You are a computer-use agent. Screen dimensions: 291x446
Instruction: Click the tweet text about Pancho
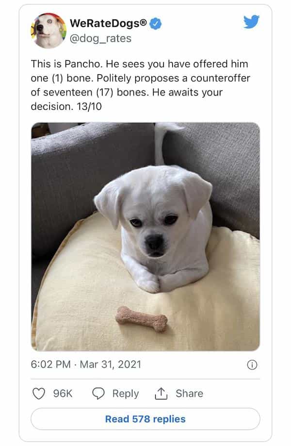pyautogui.click(x=140, y=85)
